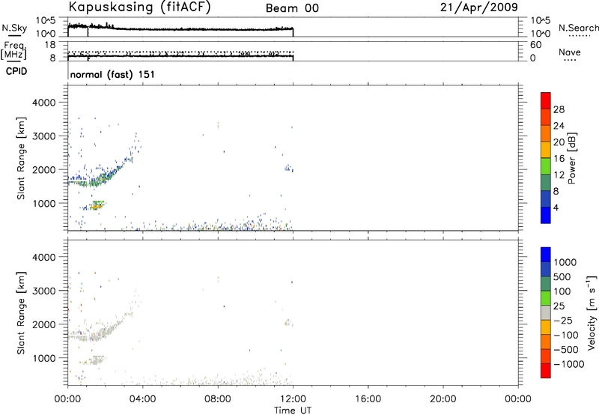This screenshot has width=599, height=415.
Task: Click the 1000 tick on Velocity colorbar
Action: 565,262
